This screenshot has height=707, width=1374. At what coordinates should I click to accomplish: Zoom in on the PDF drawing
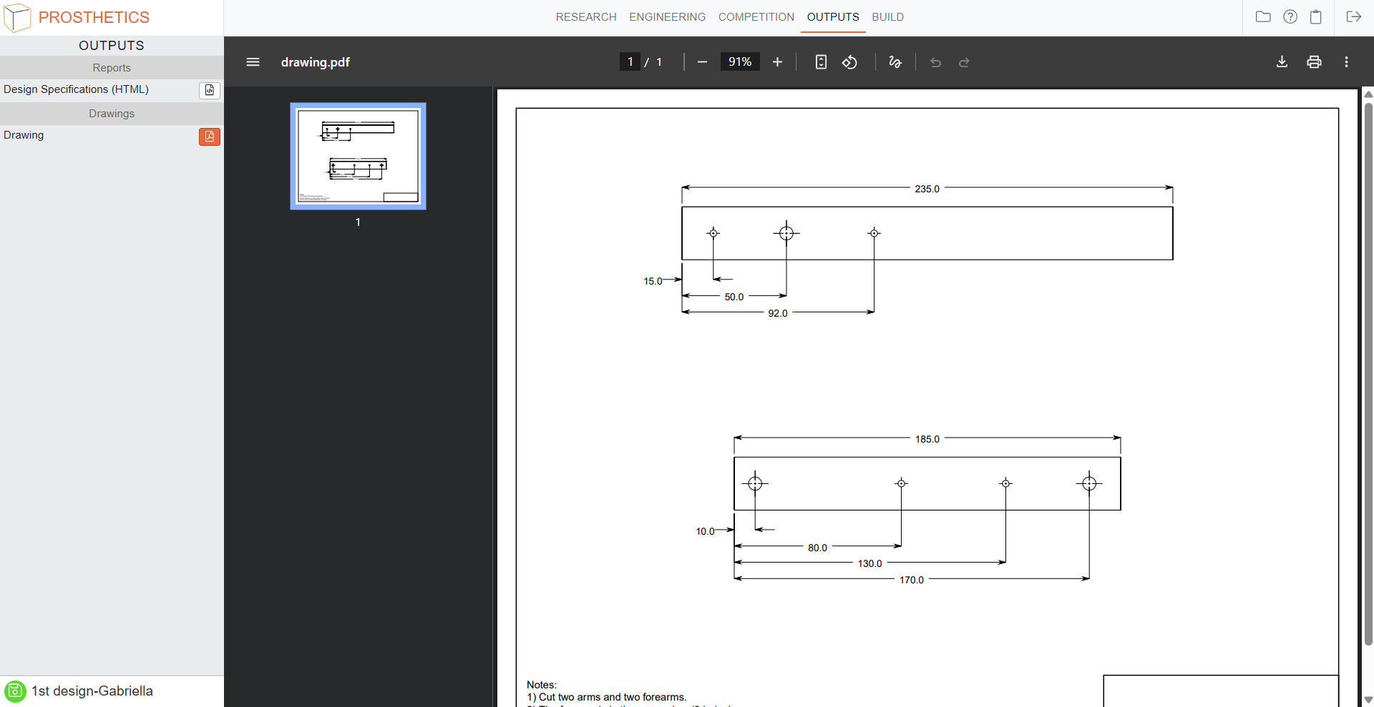[x=777, y=62]
